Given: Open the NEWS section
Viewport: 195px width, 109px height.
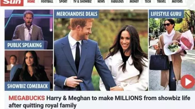Looking at the screenshot, I should (101, 2).
